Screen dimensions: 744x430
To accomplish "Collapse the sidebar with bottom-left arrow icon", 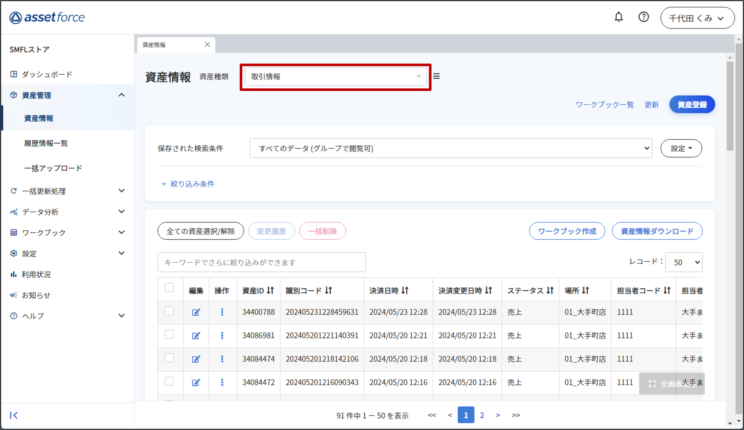I will click(x=14, y=415).
